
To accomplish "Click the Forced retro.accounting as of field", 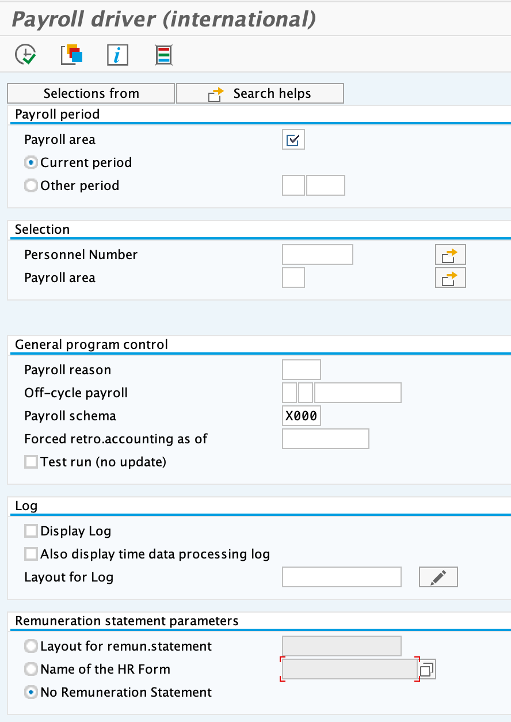I will tap(325, 438).
